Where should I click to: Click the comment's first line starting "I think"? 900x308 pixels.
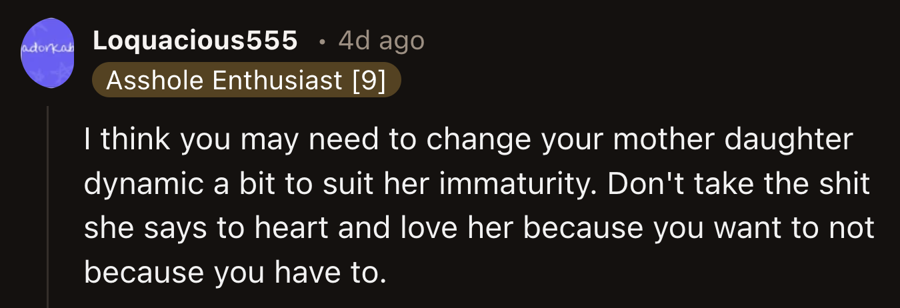click(468, 140)
